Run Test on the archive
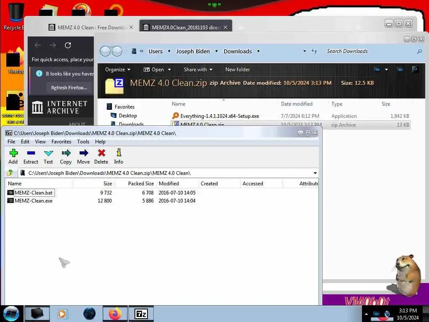The image size is (429, 322). 48,156
